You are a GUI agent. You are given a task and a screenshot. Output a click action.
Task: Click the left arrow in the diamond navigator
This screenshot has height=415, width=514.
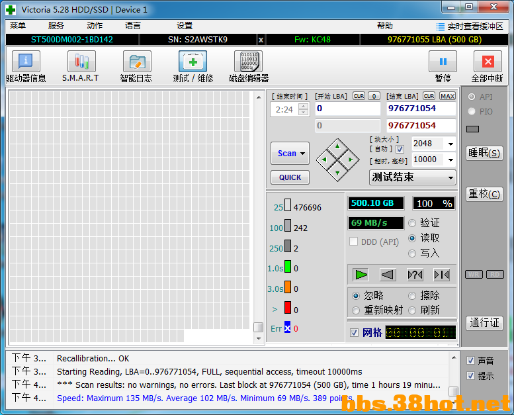324,160
